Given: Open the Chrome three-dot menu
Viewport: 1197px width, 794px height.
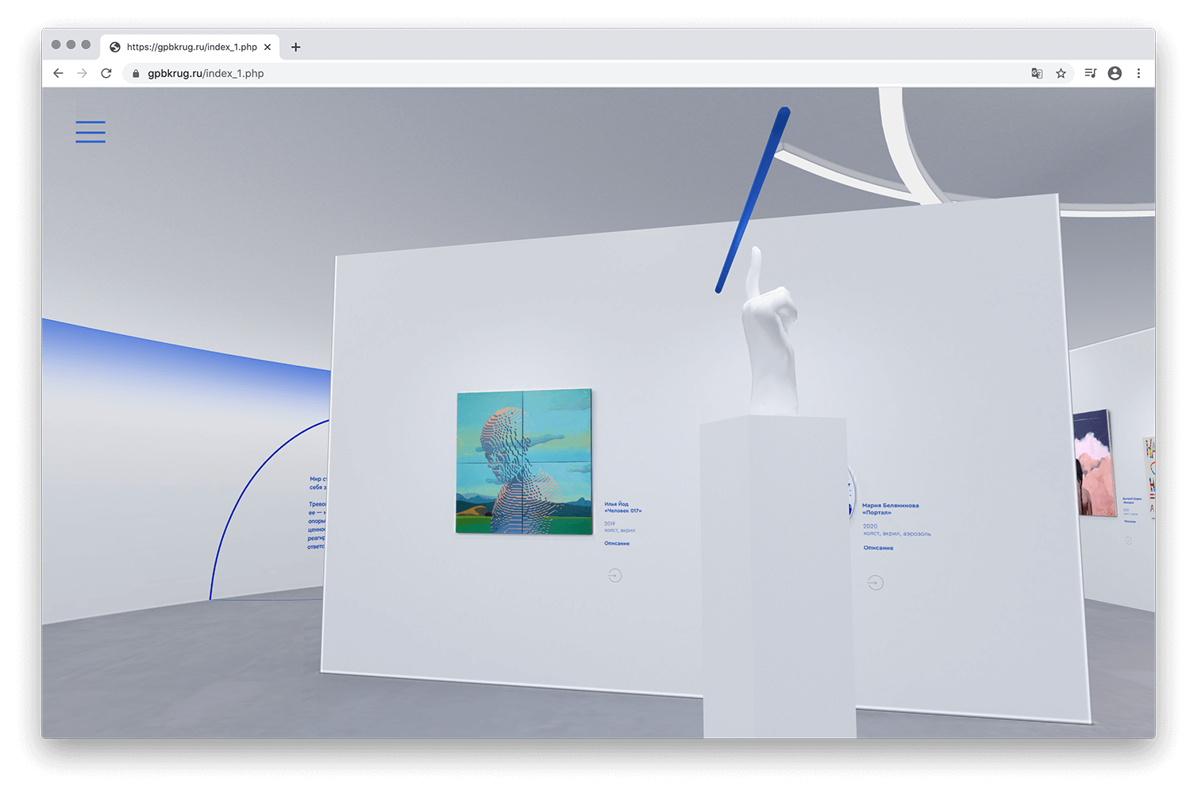Looking at the screenshot, I should 1138,73.
